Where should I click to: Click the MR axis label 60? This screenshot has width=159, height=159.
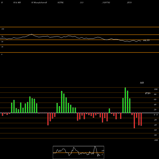coord(155,100)
